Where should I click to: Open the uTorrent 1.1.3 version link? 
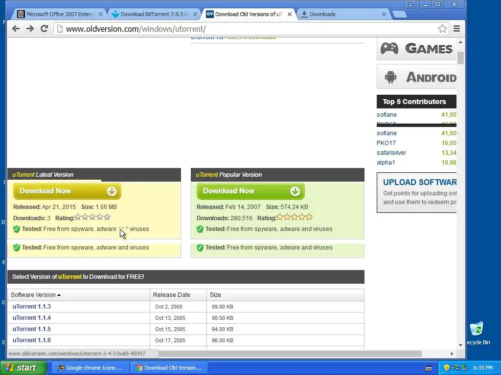[x=32, y=307]
